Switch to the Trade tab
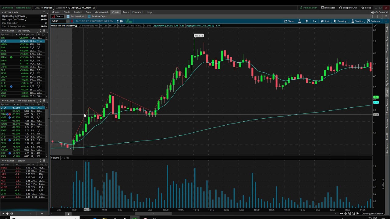390x219 pixels. [67, 12]
